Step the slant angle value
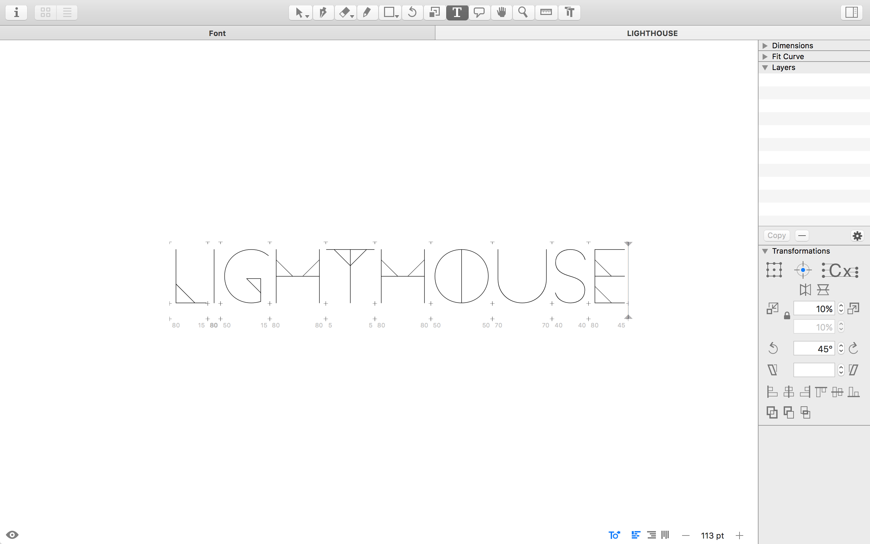Viewport: 870px width, 544px height. [x=841, y=370]
